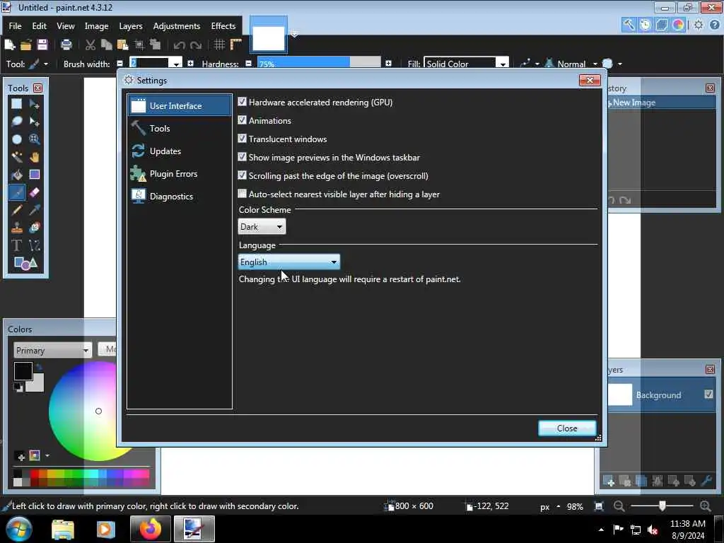This screenshot has width=724, height=543.
Task: Open the Edit menu
Action: pyautogui.click(x=40, y=26)
